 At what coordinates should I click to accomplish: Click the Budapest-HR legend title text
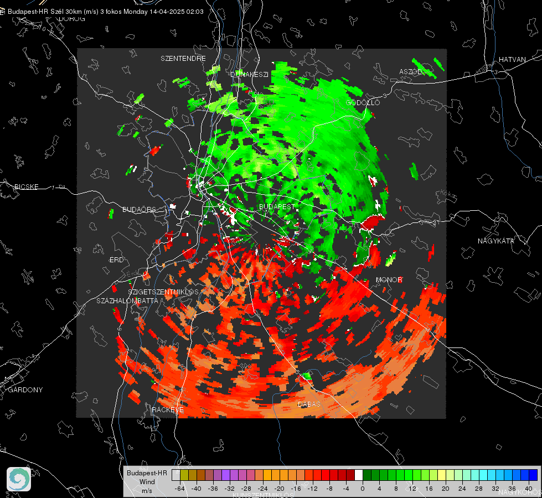click(147, 473)
